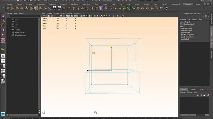Click the green-framed viewport toolbar icon

pyautogui.click(x=87, y=16)
